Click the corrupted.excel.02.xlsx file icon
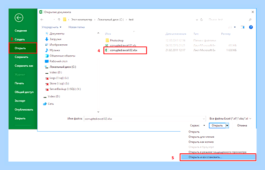Image resolution: width=265 pixels, height=170 pixels. coord(107,50)
